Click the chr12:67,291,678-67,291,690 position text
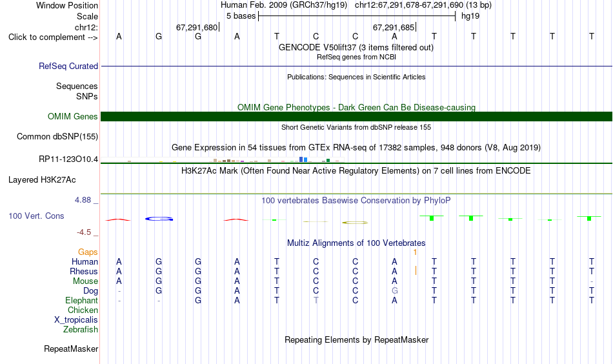This screenshot has height=364, width=613. pyautogui.click(x=423, y=5)
